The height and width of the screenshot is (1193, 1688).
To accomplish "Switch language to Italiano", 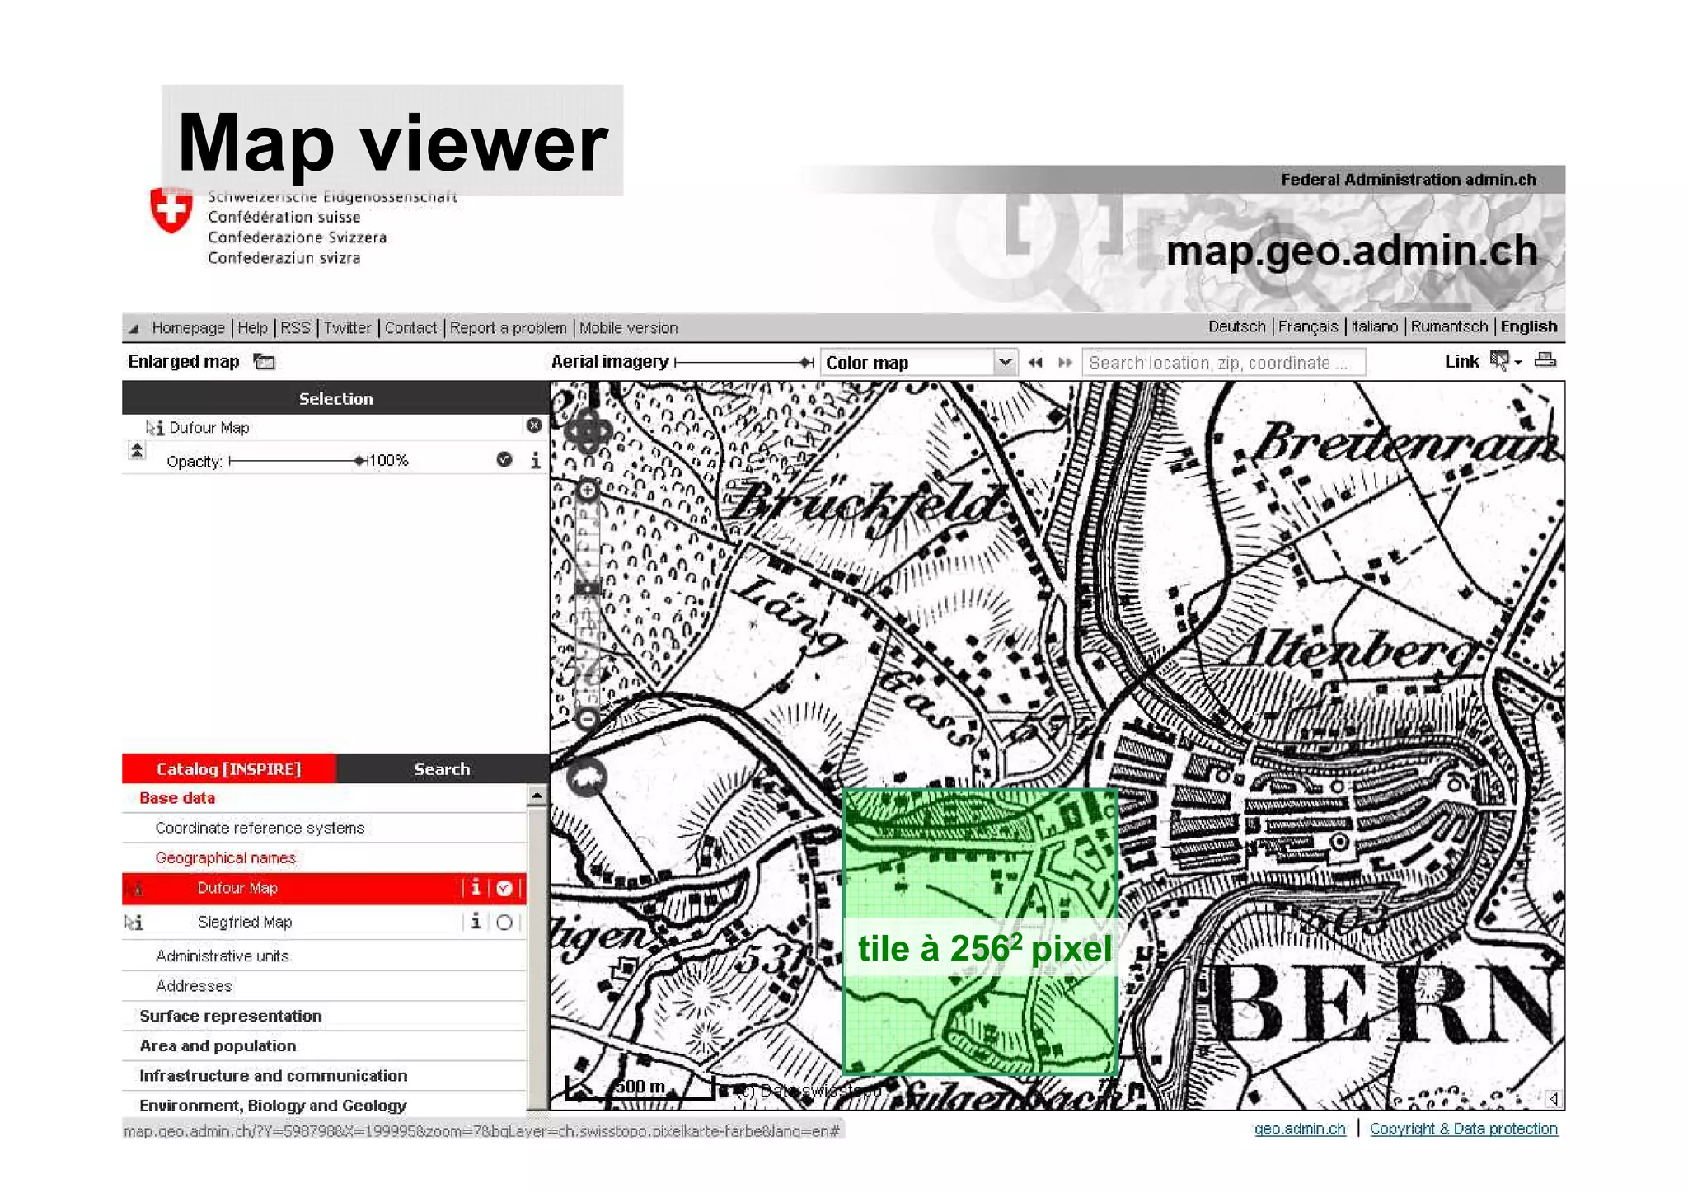I will point(1374,326).
